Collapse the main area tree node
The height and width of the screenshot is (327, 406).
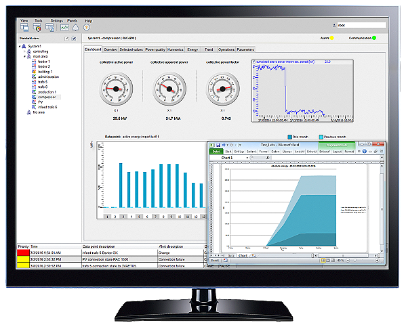coord(24,56)
